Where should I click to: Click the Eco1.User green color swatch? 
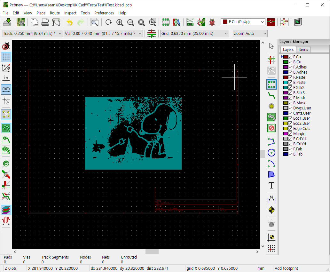point(285,118)
